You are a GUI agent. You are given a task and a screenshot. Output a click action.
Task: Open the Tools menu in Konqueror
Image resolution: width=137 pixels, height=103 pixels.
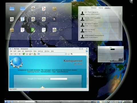coord(35,51)
